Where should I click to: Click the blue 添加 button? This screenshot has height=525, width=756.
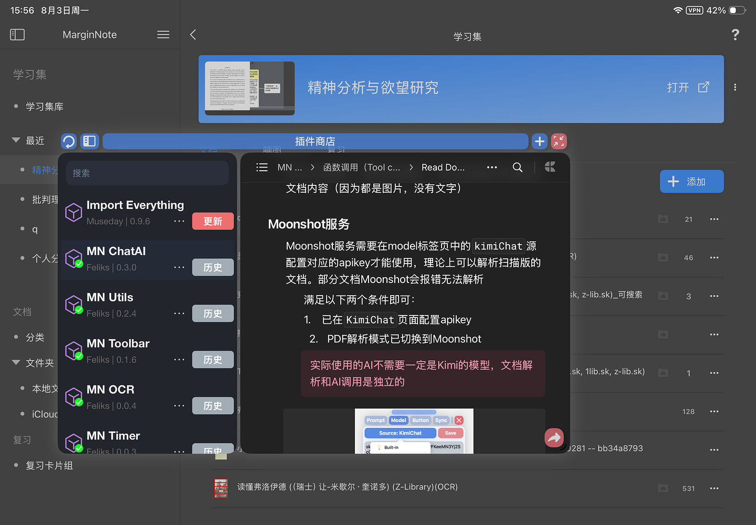[691, 182]
